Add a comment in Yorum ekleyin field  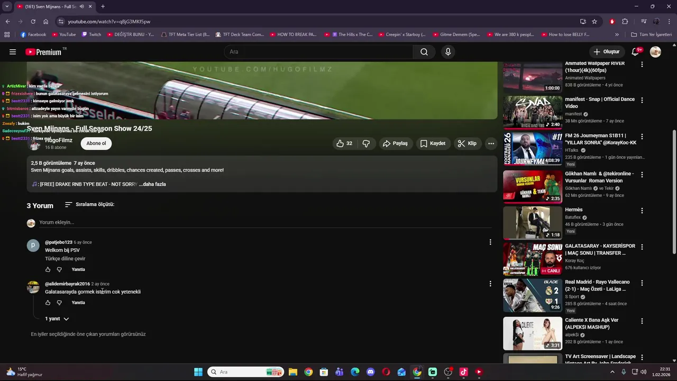pos(265,222)
